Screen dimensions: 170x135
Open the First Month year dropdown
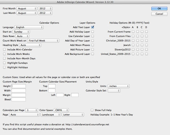[x=45, y=9]
